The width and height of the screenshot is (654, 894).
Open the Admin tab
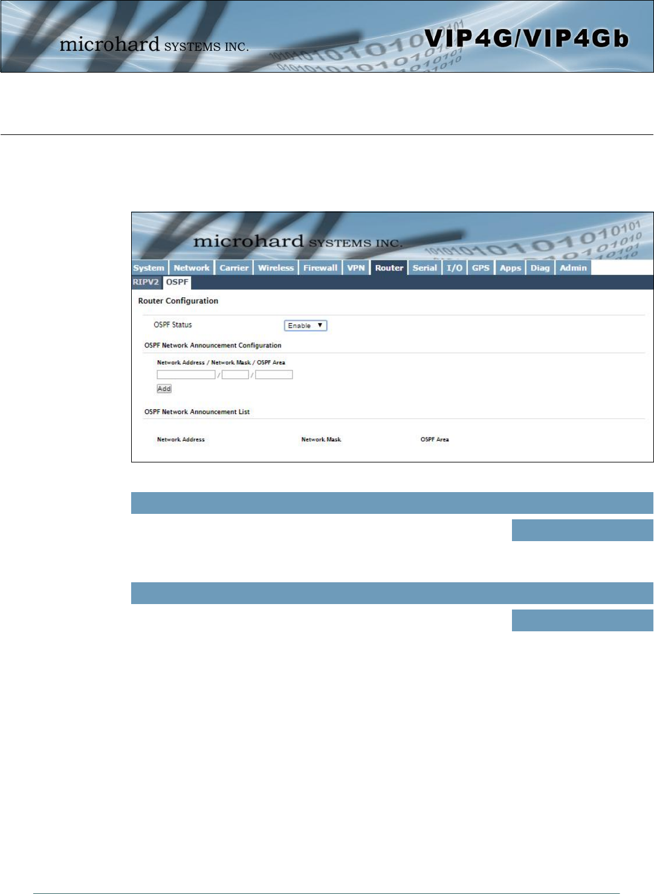(573, 268)
